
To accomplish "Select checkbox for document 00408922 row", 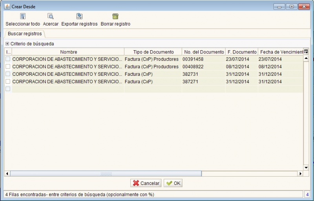I will coord(8,66).
